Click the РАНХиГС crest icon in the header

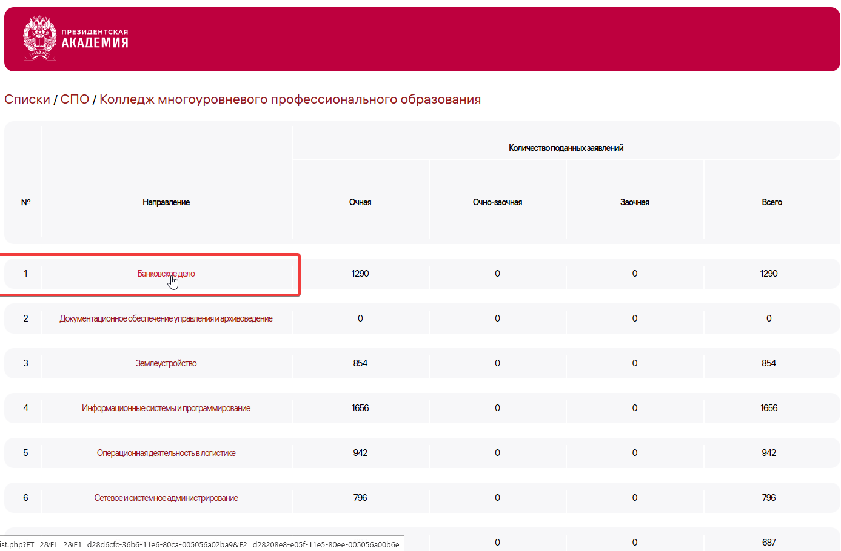pos(38,38)
